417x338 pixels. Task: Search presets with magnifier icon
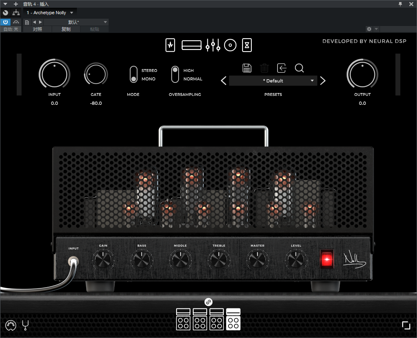coord(299,68)
